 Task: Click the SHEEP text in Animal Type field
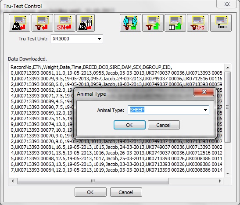pos(137,110)
